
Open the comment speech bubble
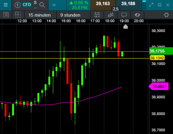[x=124, y=15]
